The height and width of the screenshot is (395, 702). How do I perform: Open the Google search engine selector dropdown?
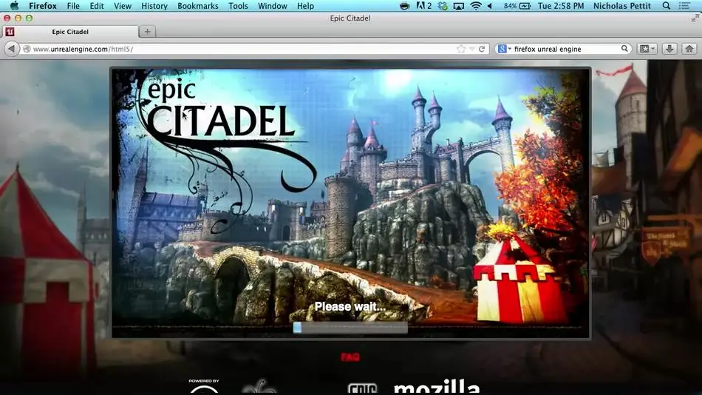(504, 49)
